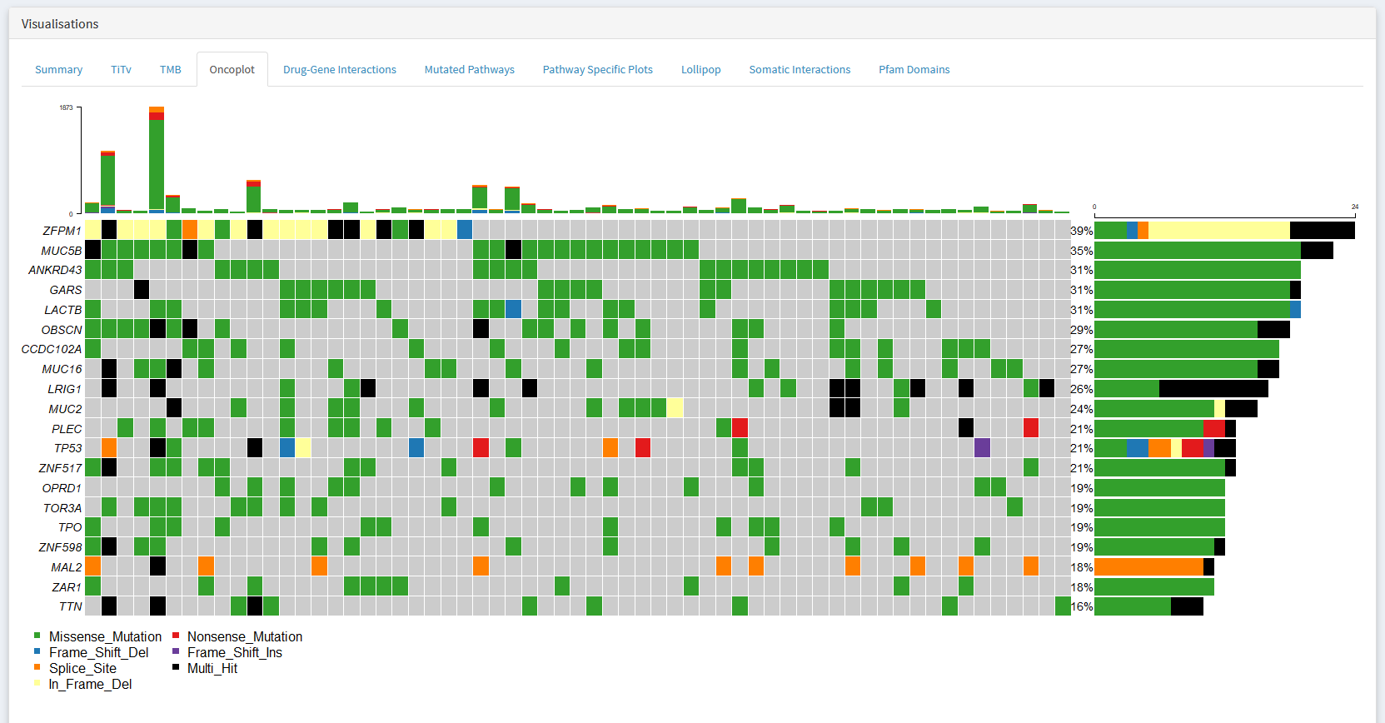Image resolution: width=1385 pixels, height=723 pixels.
Task: Click the yellow In_Frame_Del legend swatch
Action: [x=37, y=683]
